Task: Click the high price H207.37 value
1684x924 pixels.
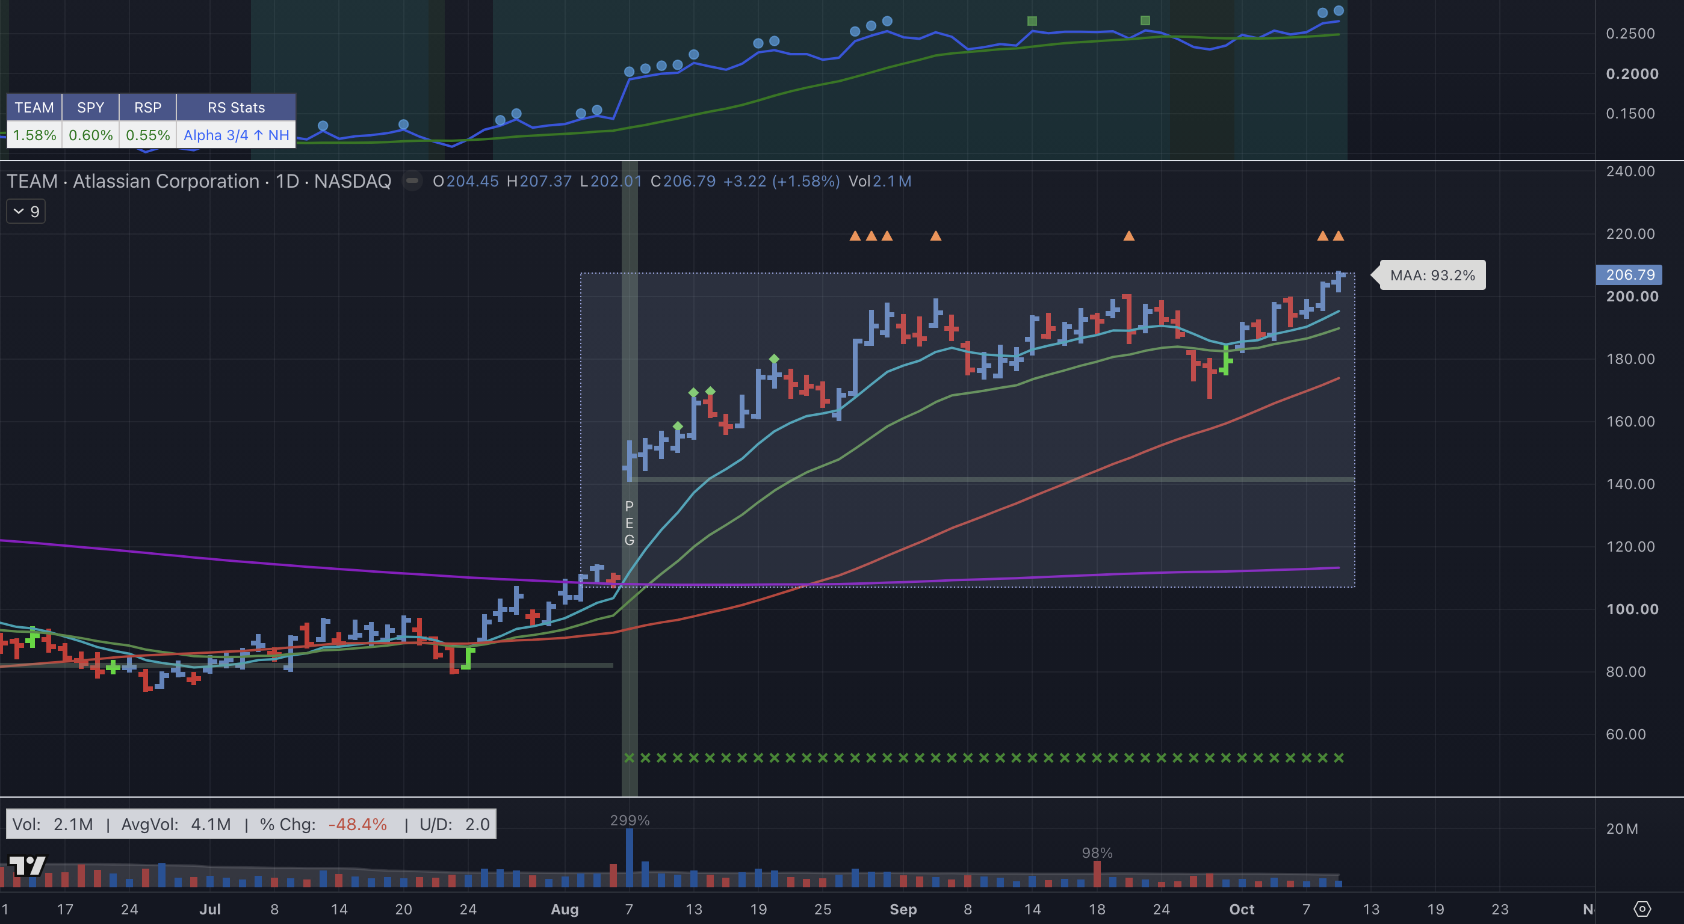Action: point(539,181)
